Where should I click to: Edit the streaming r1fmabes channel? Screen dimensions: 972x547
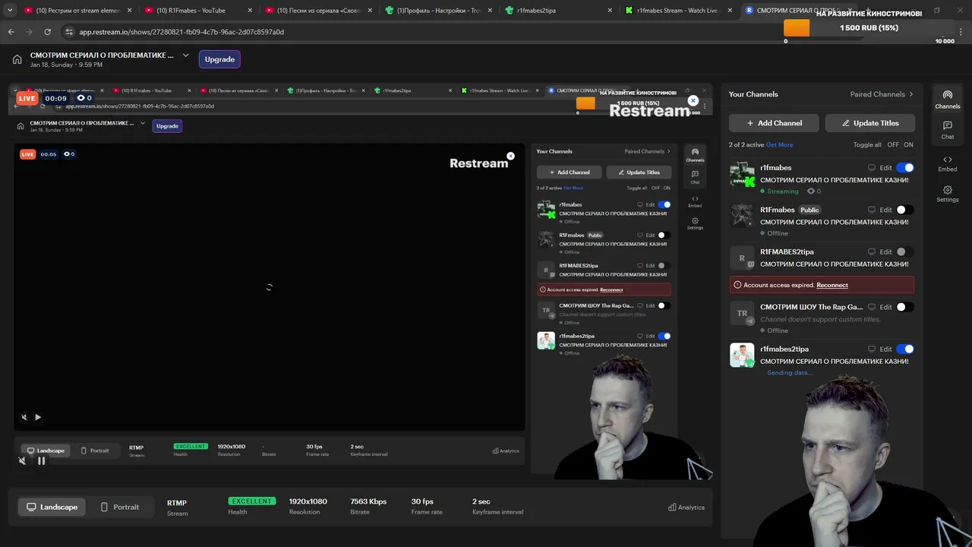(885, 168)
